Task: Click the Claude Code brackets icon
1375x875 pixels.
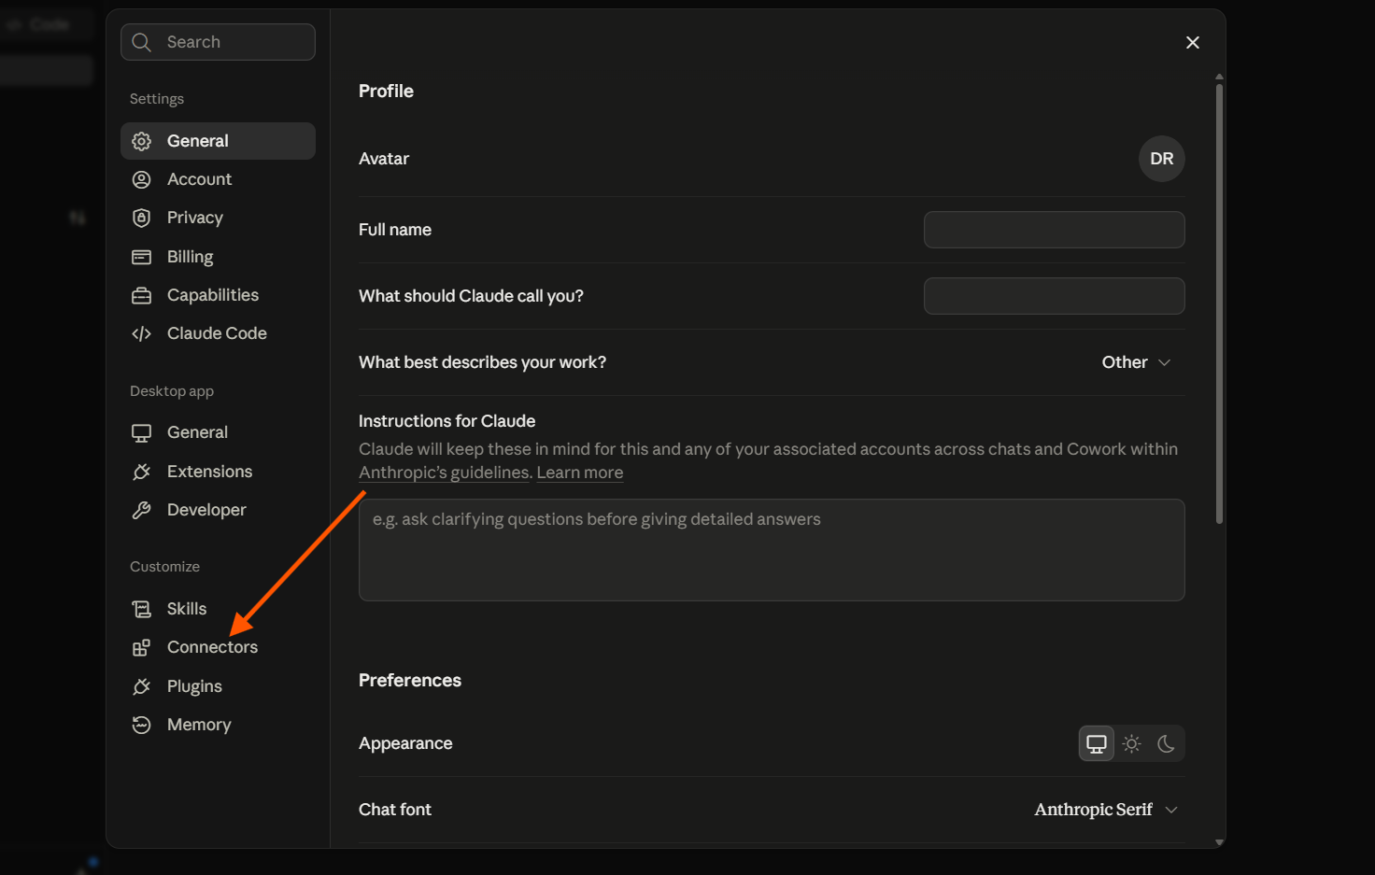Action: (x=141, y=333)
